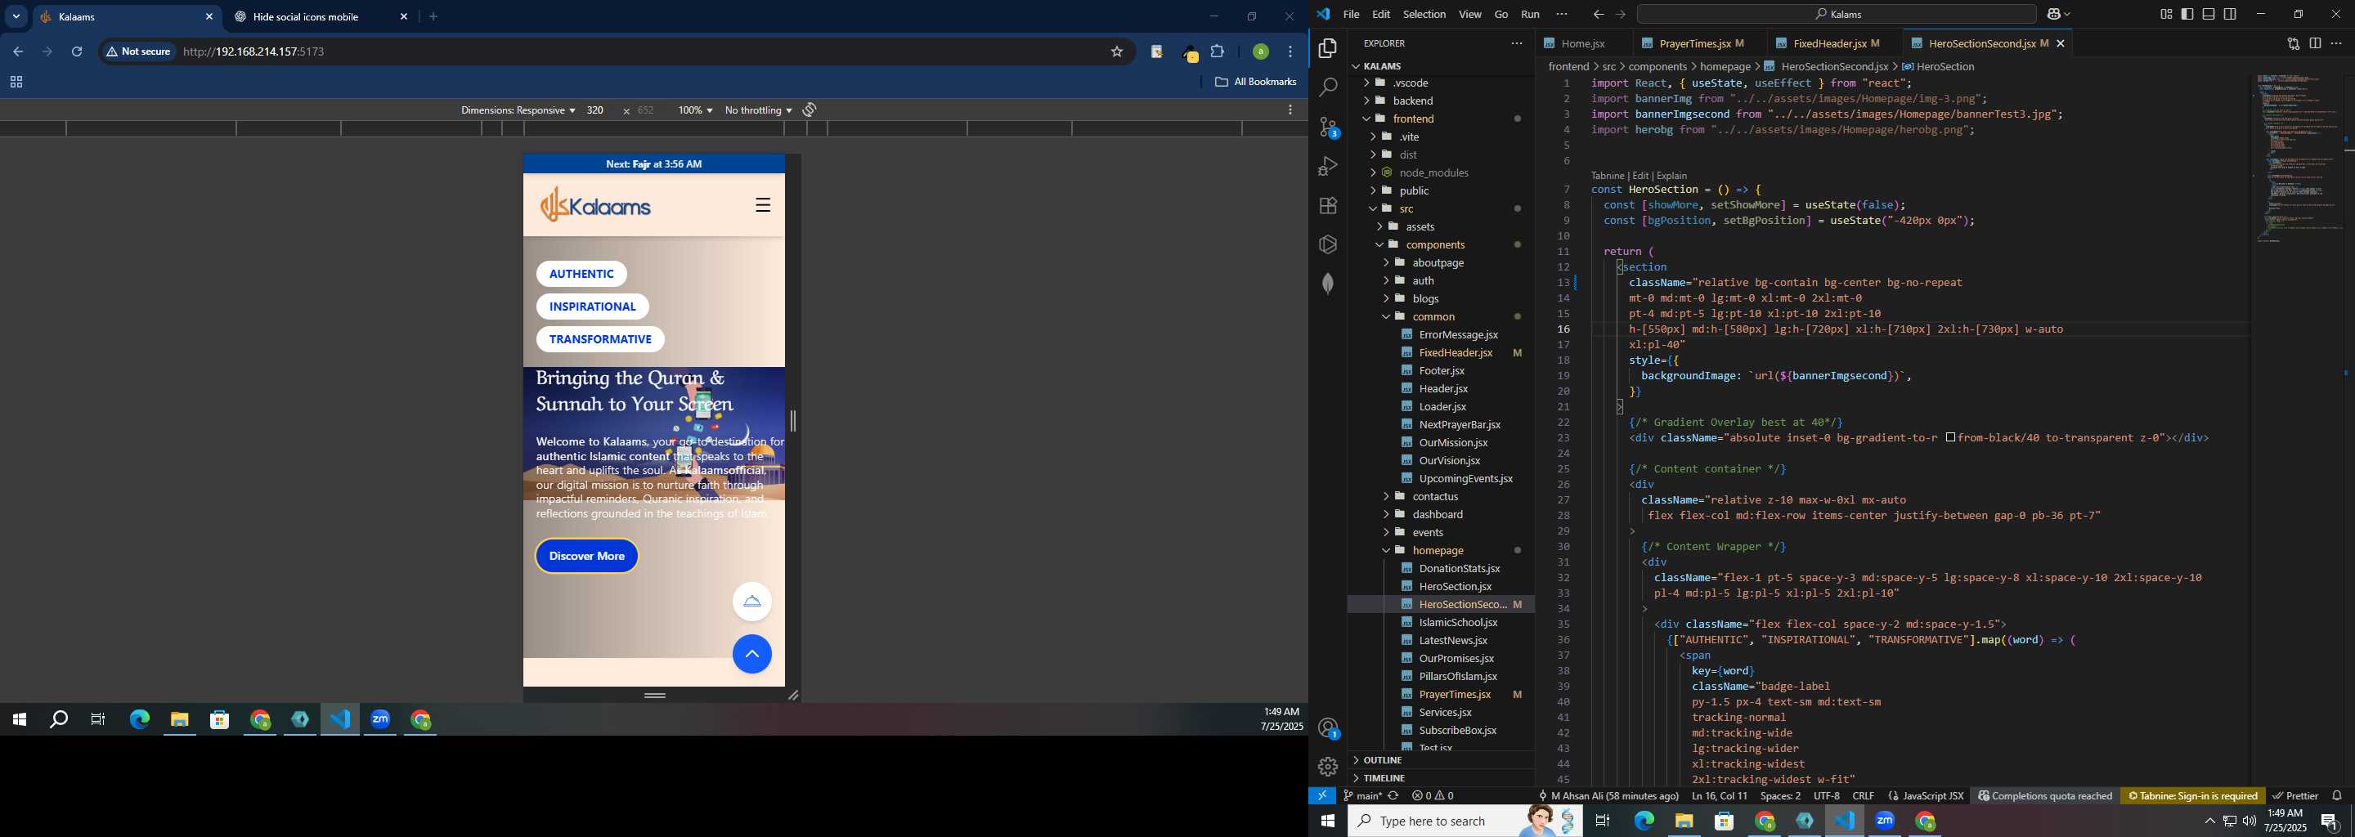Click the scroll-to-top arrow button on webpage
The image size is (2355, 837).
(751, 654)
